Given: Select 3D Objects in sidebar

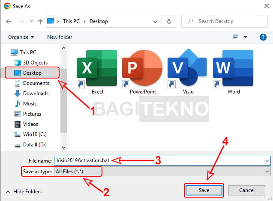Looking at the screenshot, I should pyautogui.click(x=35, y=62).
